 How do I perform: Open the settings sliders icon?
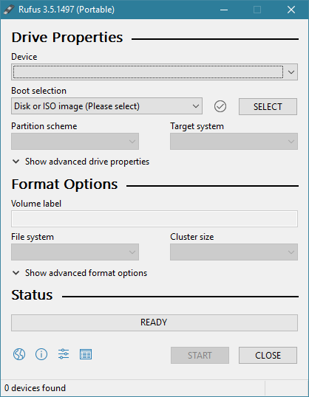click(64, 354)
